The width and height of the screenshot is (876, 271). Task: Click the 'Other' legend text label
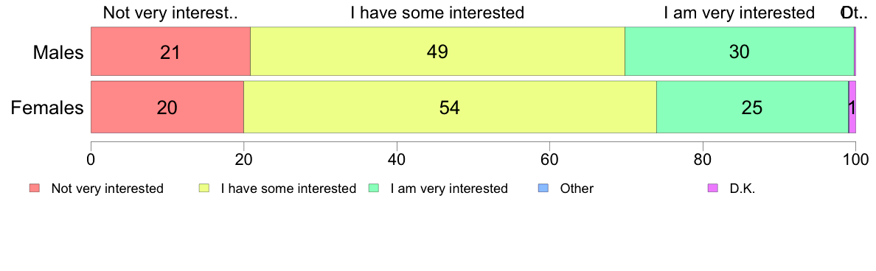click(x=577, y=189)
